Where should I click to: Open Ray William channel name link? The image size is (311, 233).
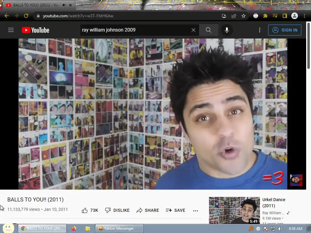click(x=273, y=213)
